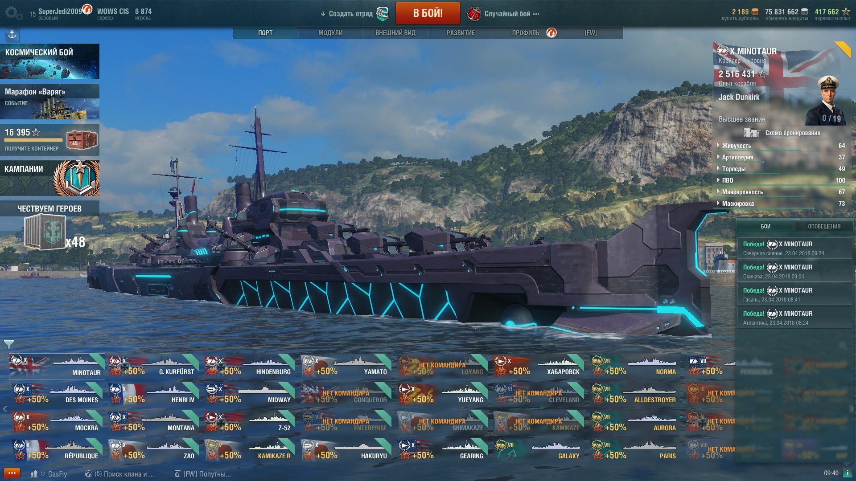Switch to the МОДУЛИ tab
Viewport: 856px width, 481px height.
click(x=330, y=33)
